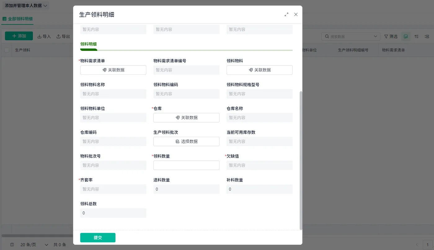Focus the 领料数量 input field
The width and height of the screenshot is (434, 250).
pos(186,165)
